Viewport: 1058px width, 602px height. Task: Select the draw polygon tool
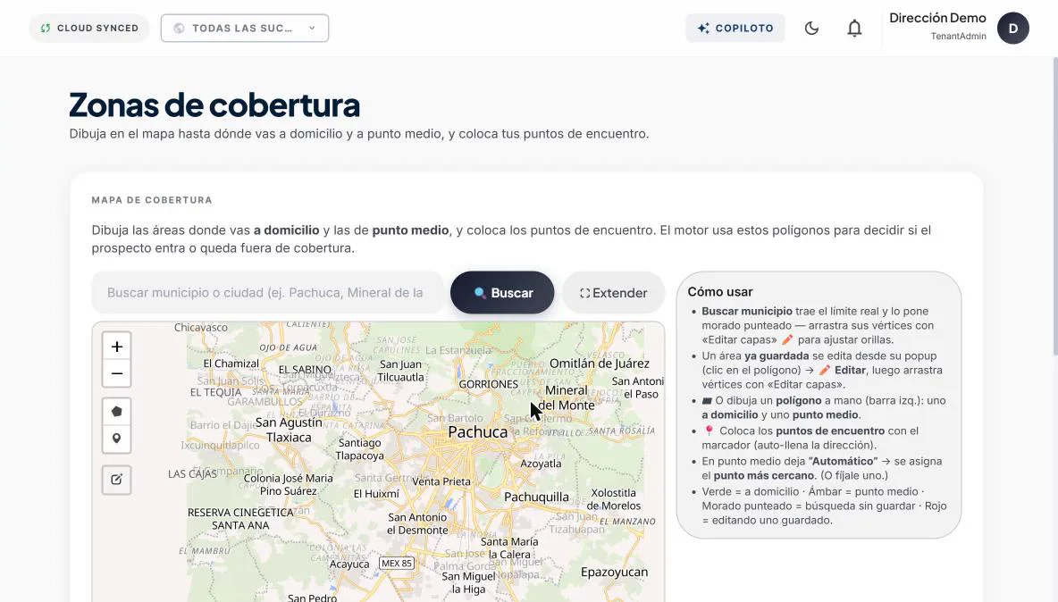(x=117, y=411)
